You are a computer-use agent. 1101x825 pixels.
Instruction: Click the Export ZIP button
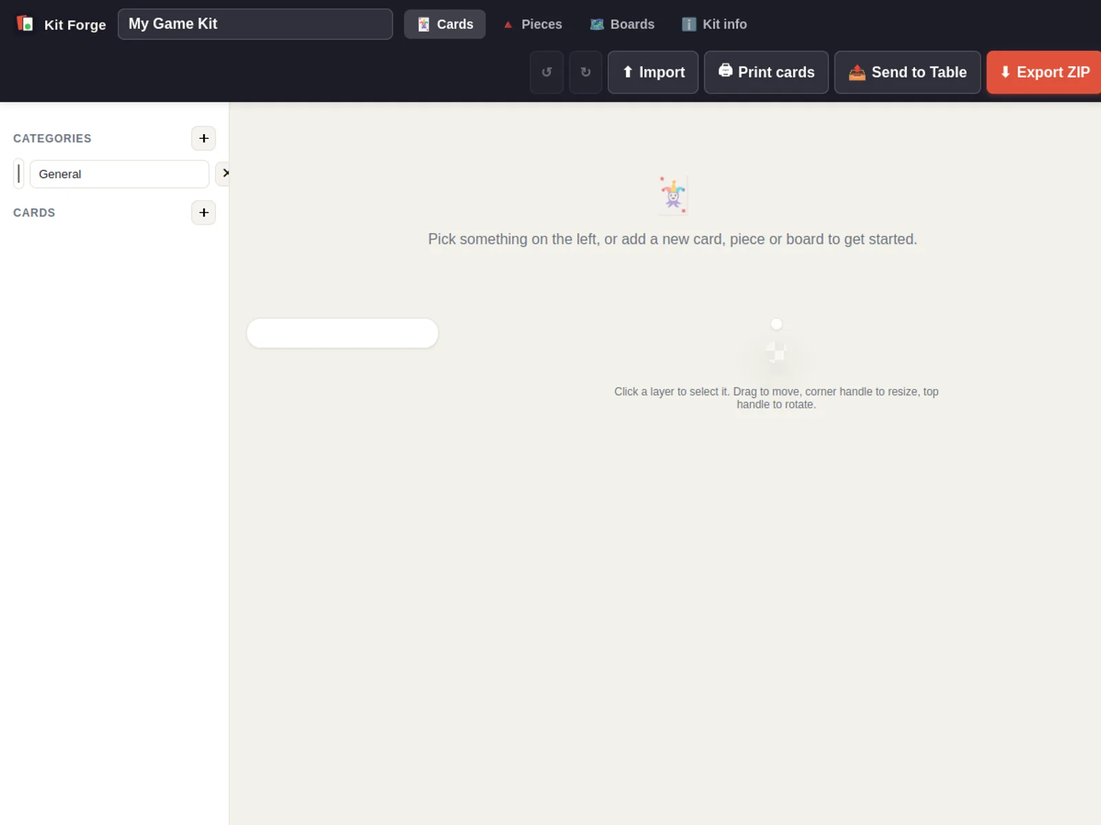tap(1044, 72)
